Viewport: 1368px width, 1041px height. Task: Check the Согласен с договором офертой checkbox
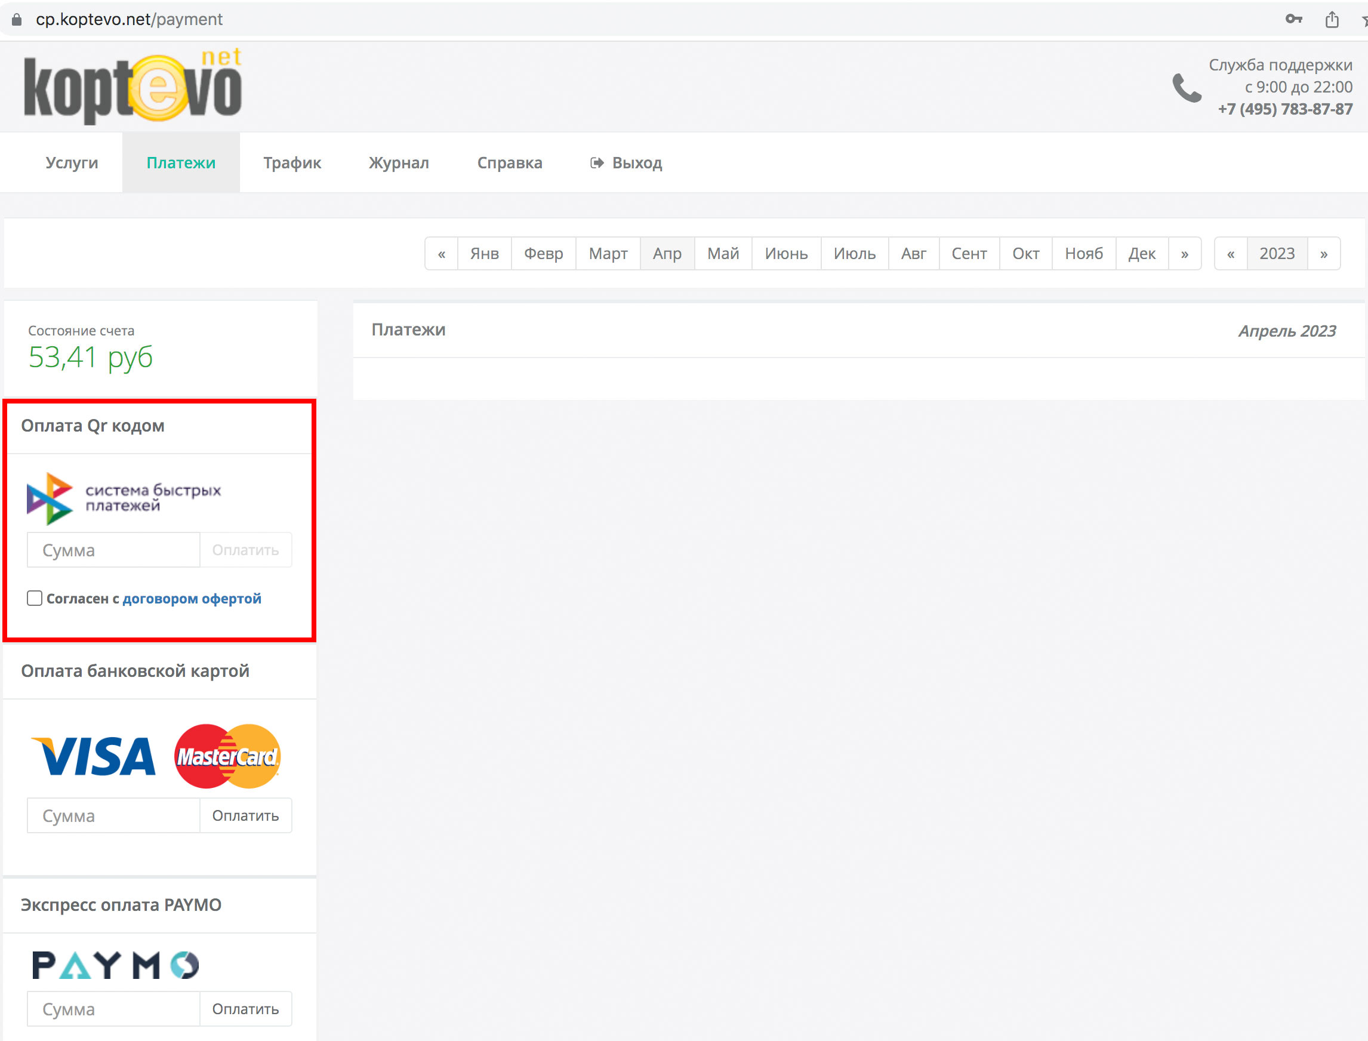click(x=35, y=598)
